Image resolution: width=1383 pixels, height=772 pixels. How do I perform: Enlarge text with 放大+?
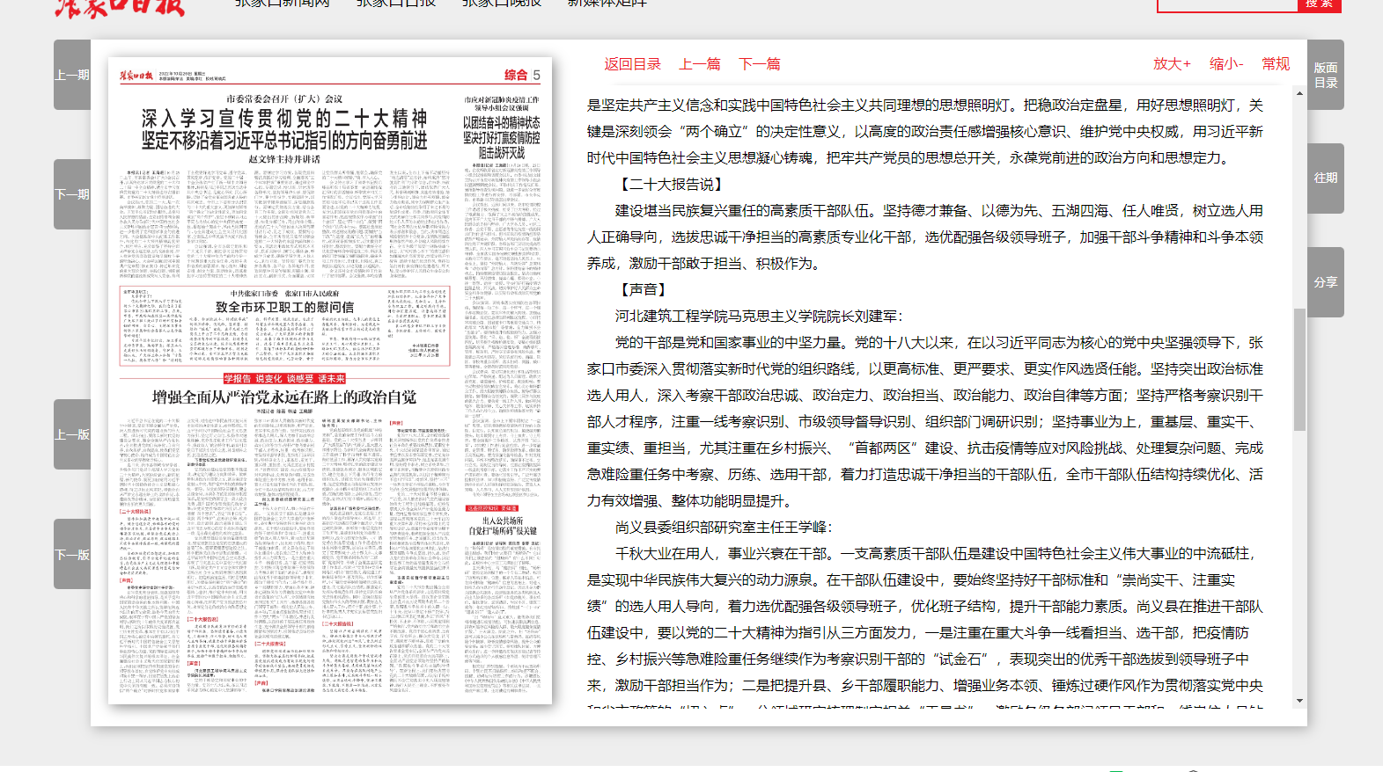[x=1172, y=64]
